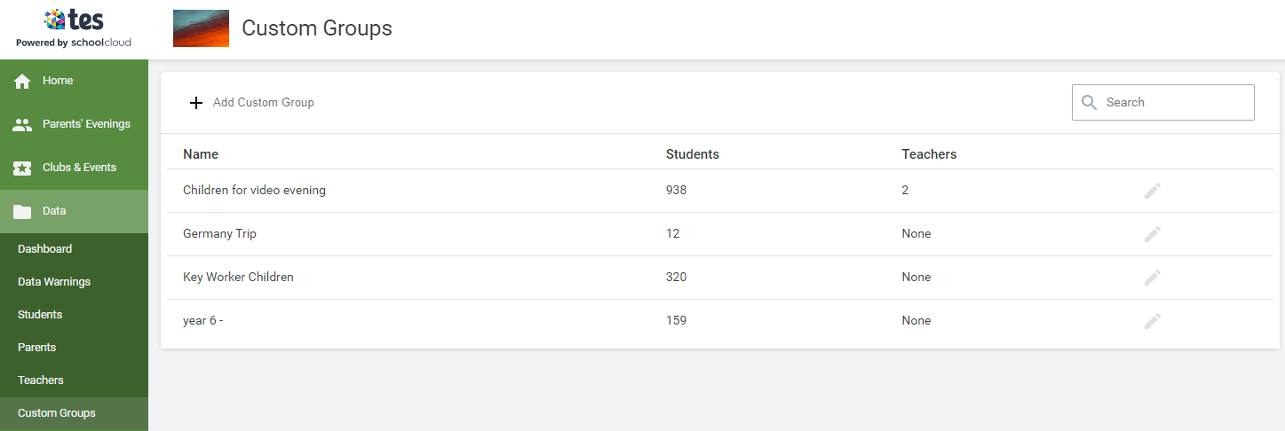Click the Home house icon in sidebar
The width and height of the screenshot is (1285, 431).
click(22, 82)
